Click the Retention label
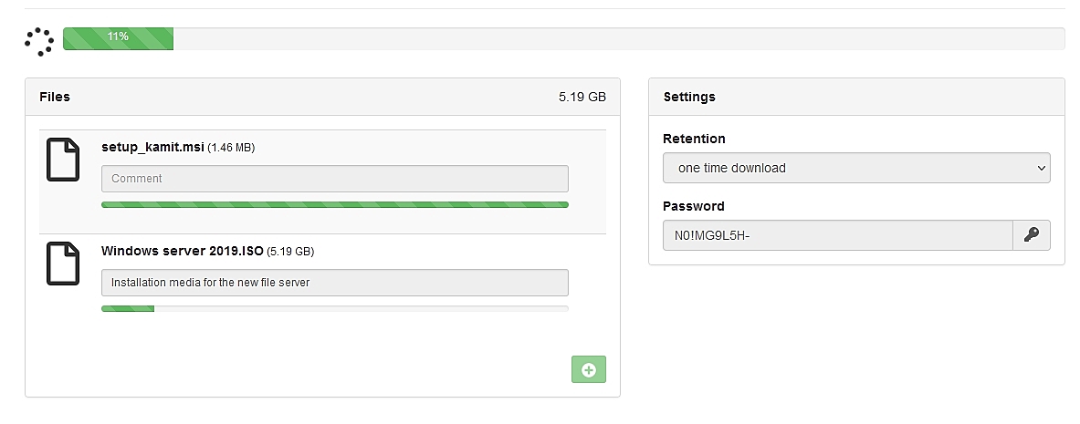The image size is (1080, 424). point(694,139)
